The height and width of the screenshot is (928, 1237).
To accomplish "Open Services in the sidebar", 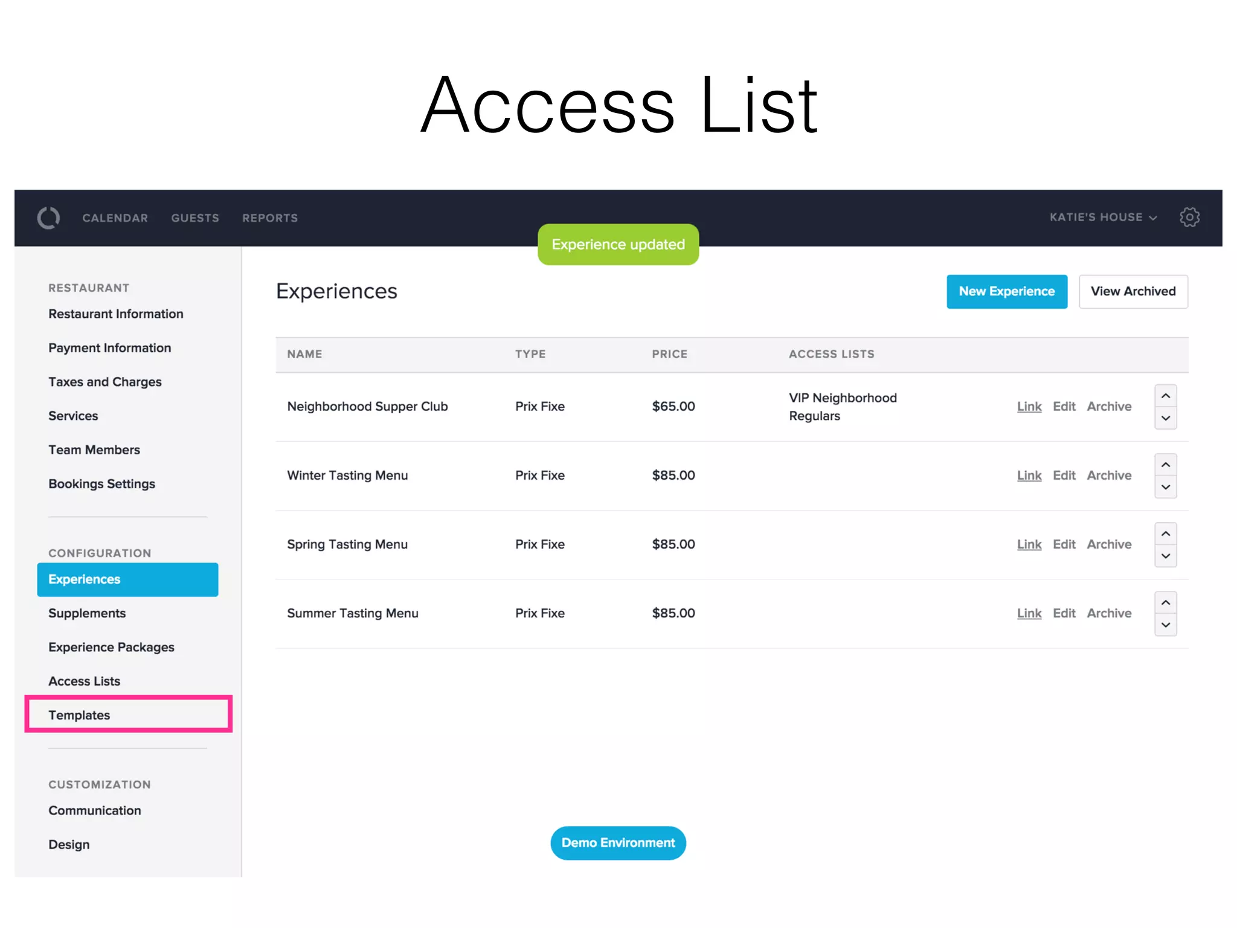I will click(x=73, y=416).
